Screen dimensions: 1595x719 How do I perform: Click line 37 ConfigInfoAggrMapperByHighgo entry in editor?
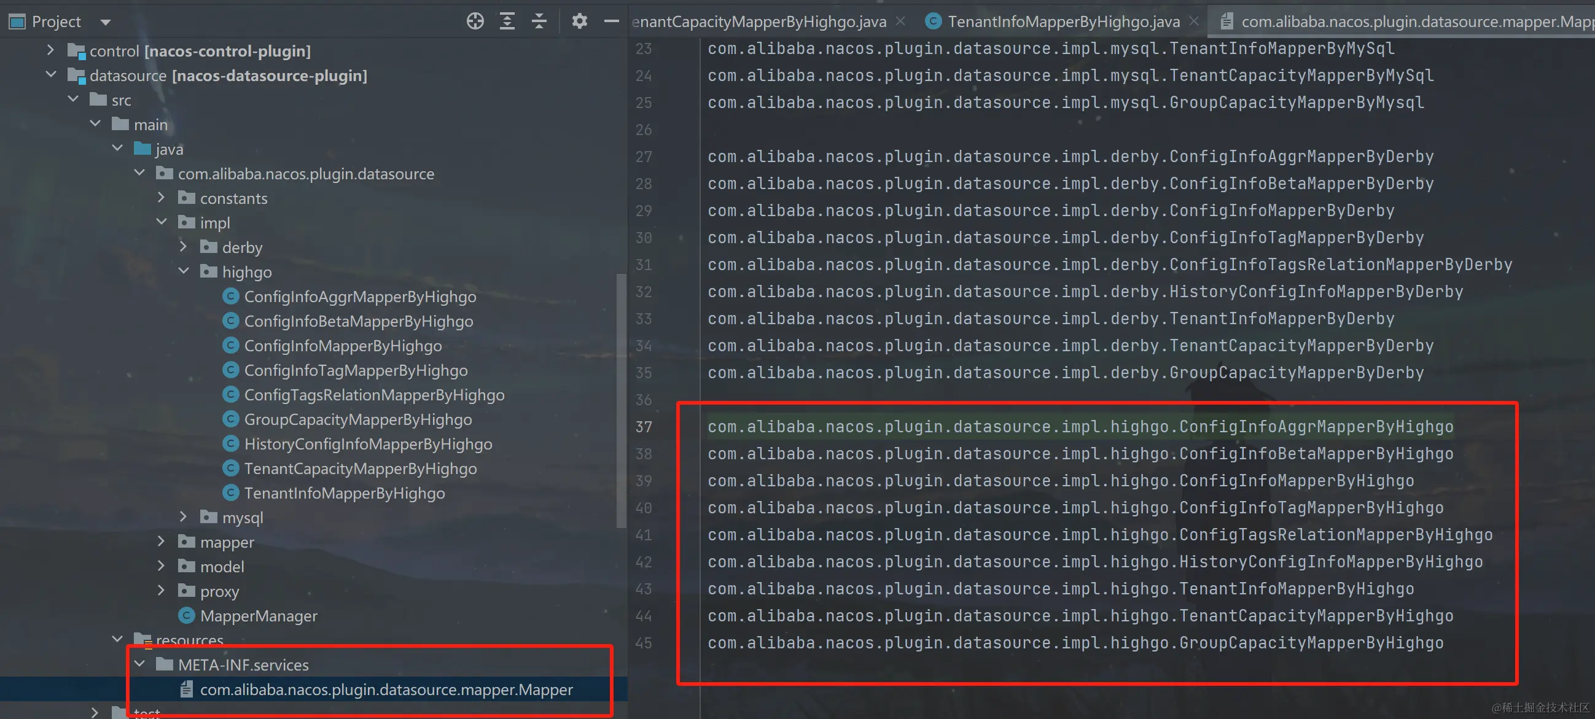1080,426
